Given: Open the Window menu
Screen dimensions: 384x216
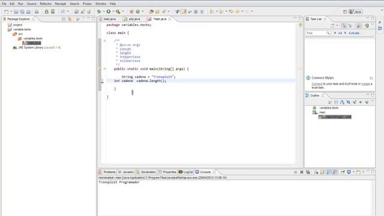Looking at the screenshot, I should click(100, 4).
